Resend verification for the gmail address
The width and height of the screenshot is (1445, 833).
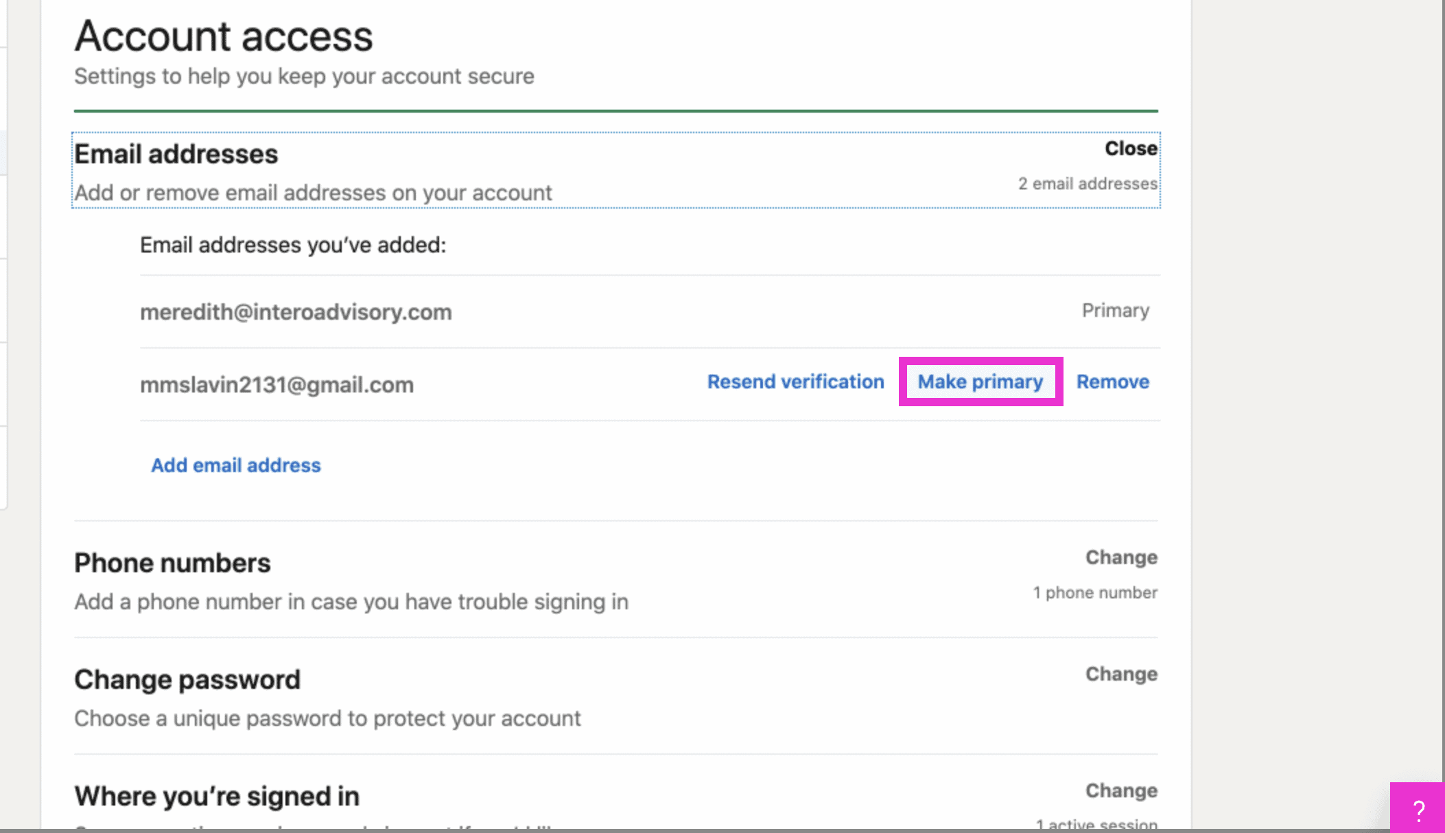coord(795,382)
